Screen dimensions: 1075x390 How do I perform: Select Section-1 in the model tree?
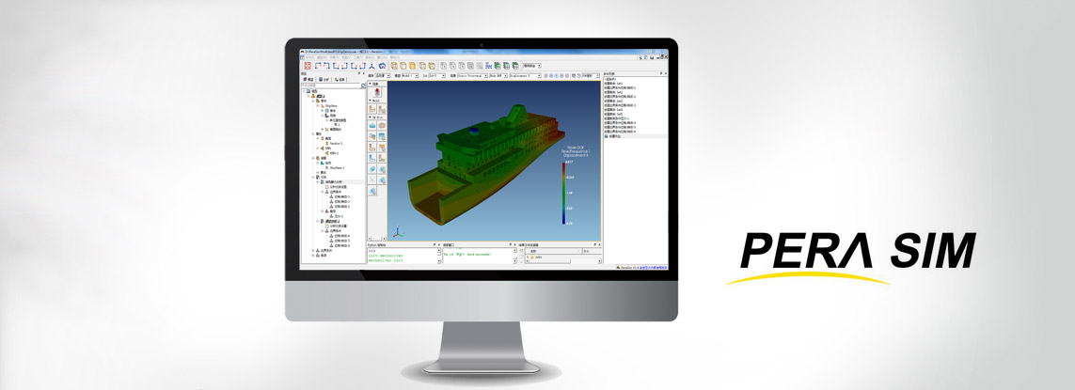(335, 143)
